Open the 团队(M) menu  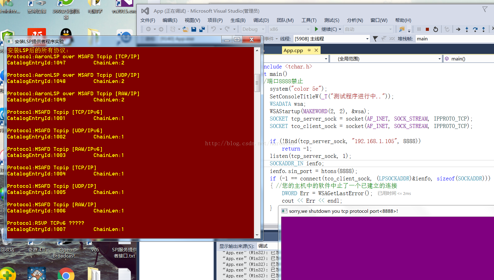point(285,20)
